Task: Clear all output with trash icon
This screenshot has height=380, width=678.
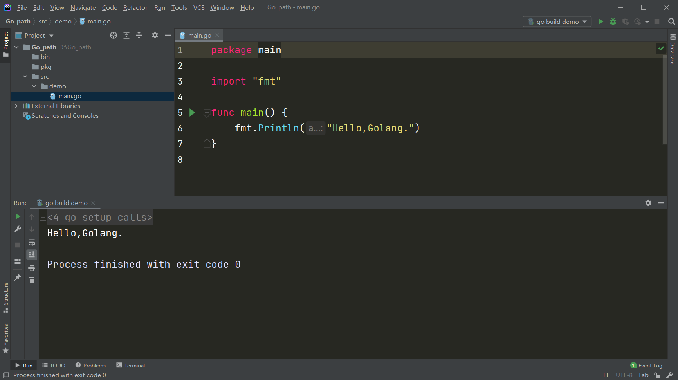Action: [x=32, y=280]
